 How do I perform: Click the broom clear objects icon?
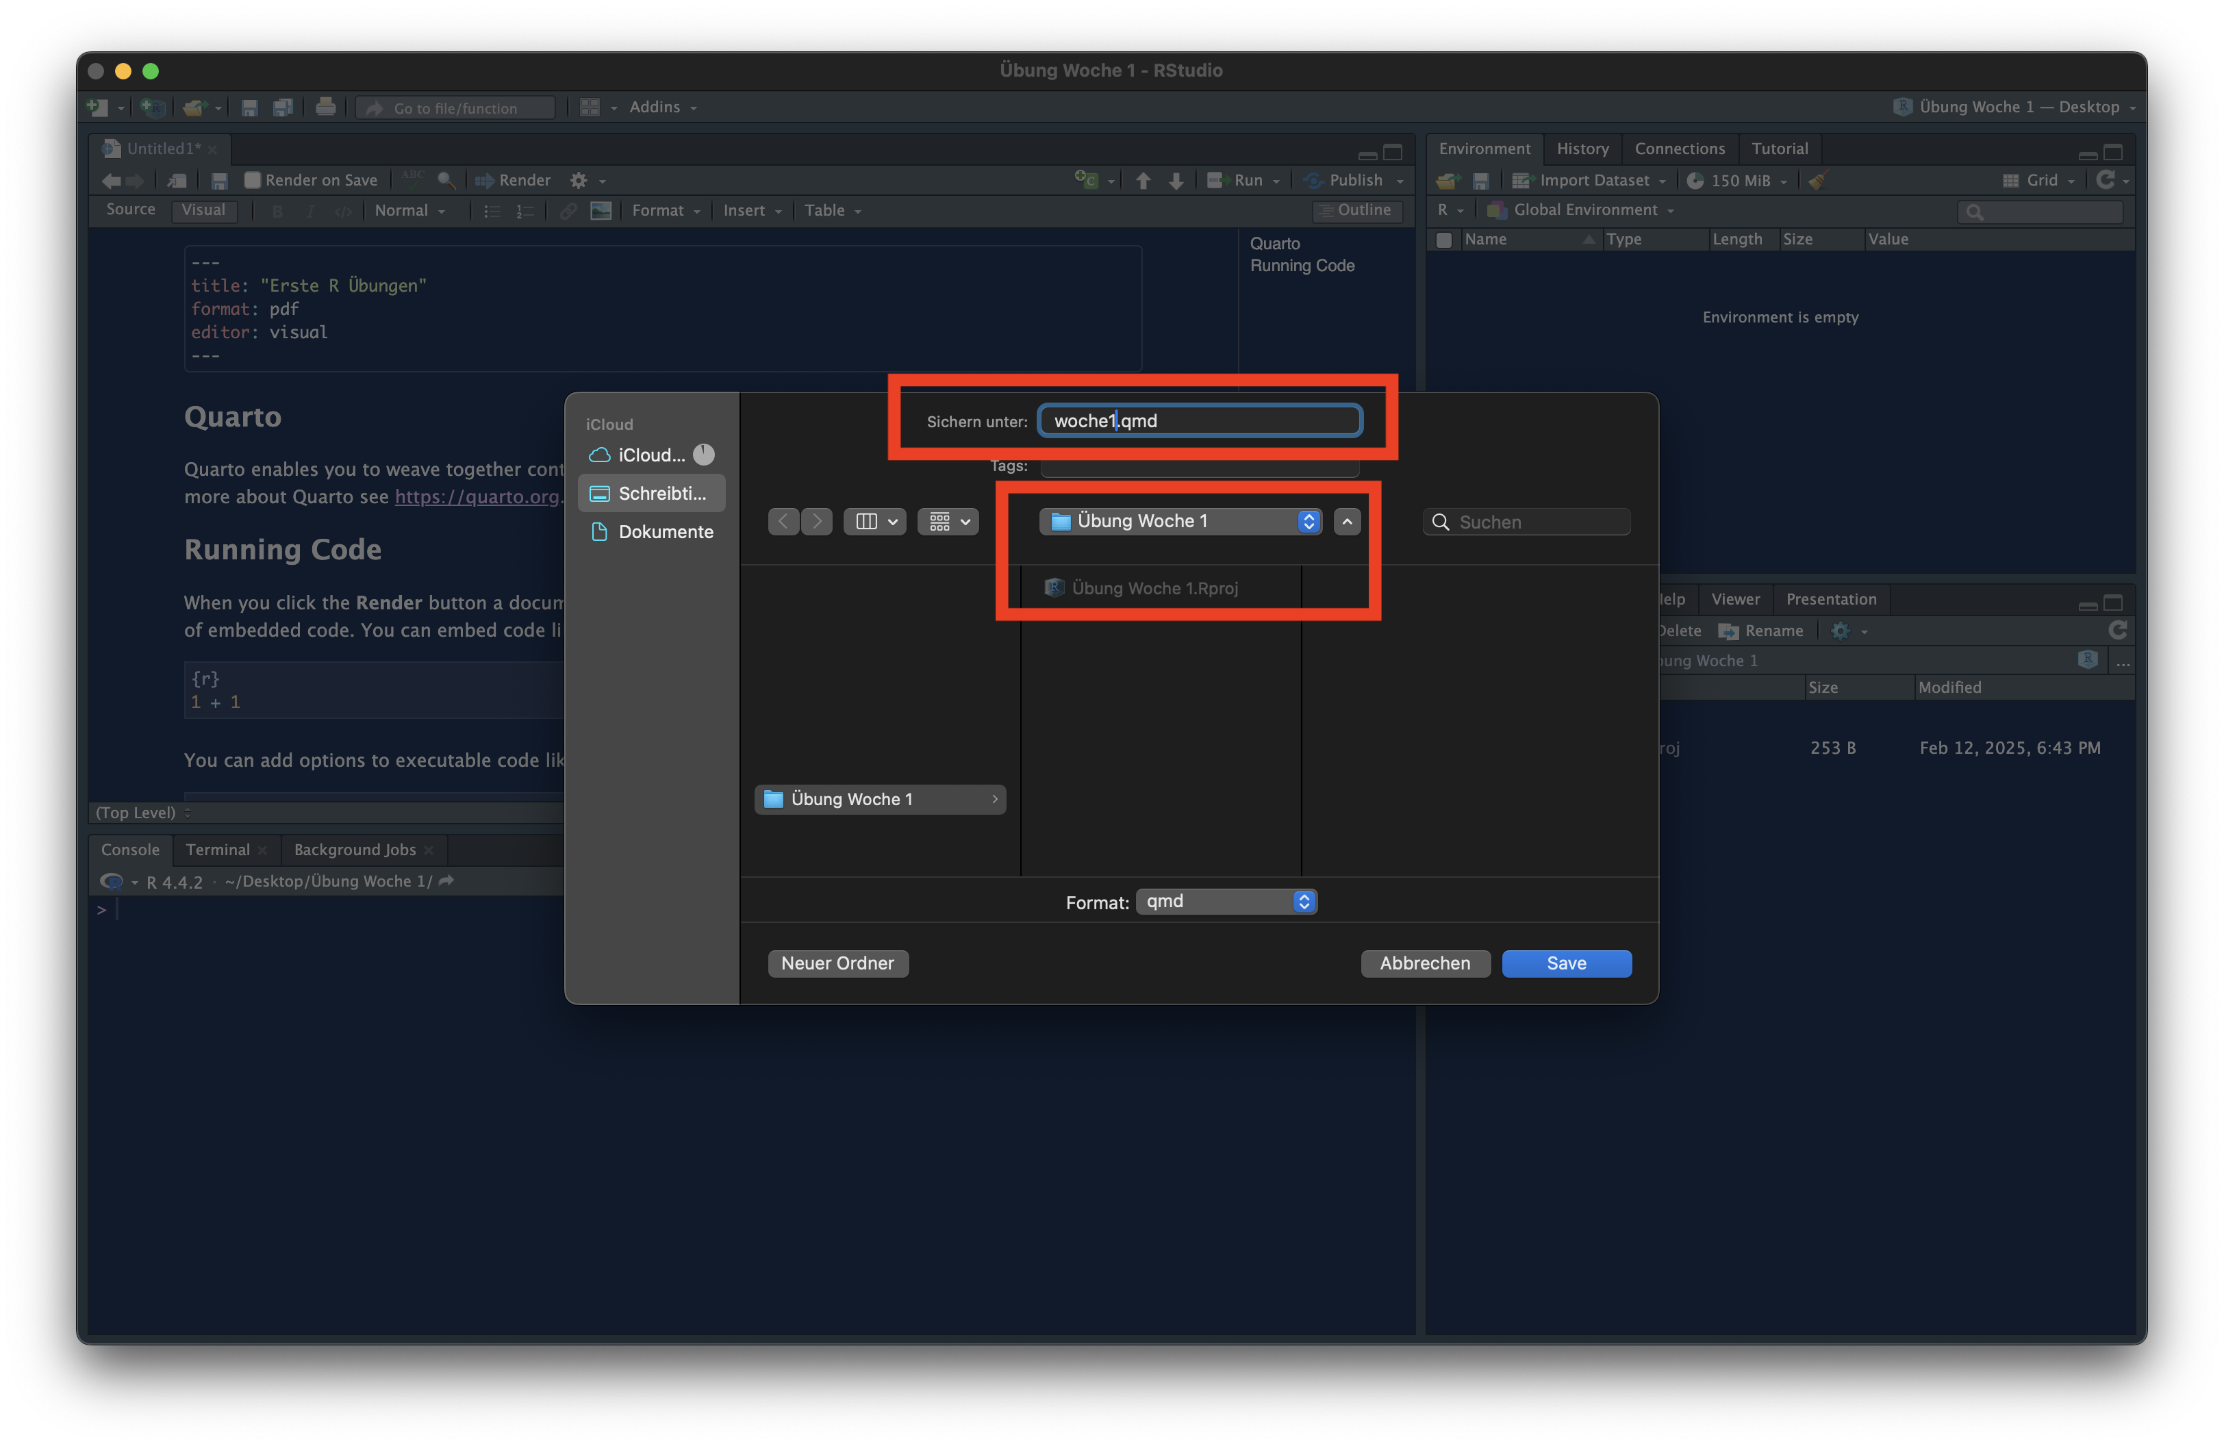coord(1817,180)
